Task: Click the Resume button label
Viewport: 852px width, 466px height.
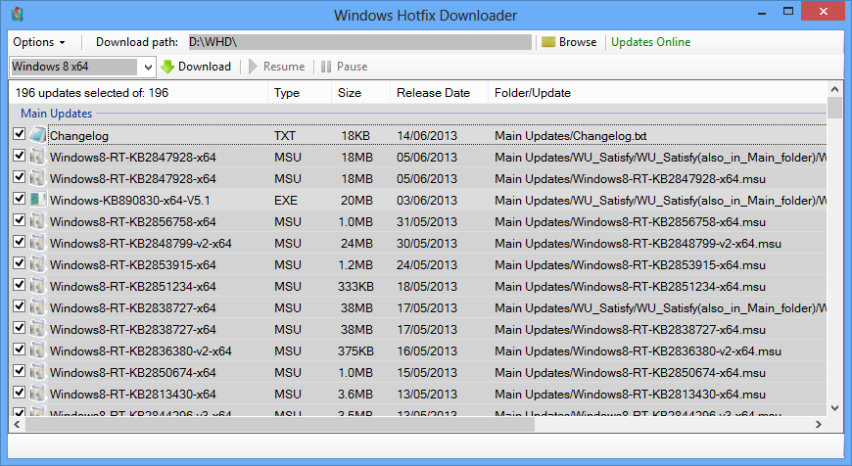Action: click(x=284, y=67)
